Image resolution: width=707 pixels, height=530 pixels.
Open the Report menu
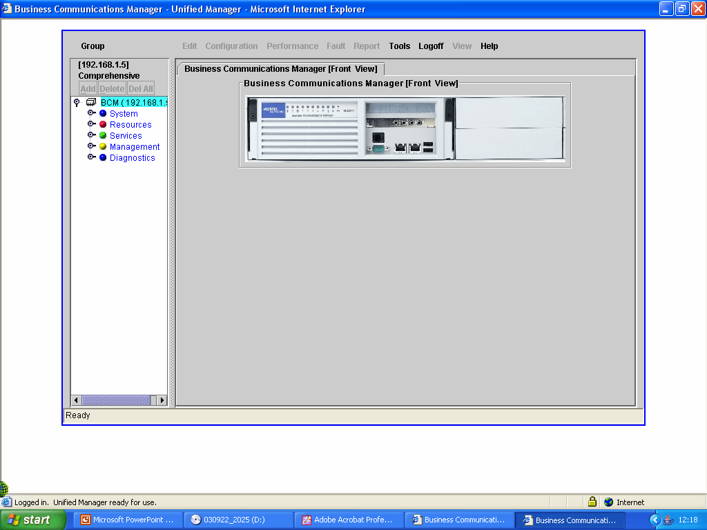pyautogui.click(x=367, y=46)
